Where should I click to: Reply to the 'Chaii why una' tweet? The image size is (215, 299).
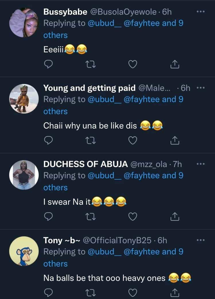pos(48,141)
